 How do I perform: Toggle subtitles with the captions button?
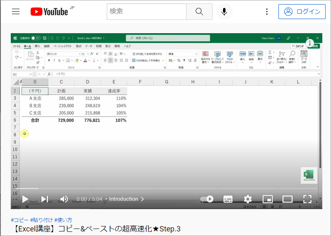[228, 199]
